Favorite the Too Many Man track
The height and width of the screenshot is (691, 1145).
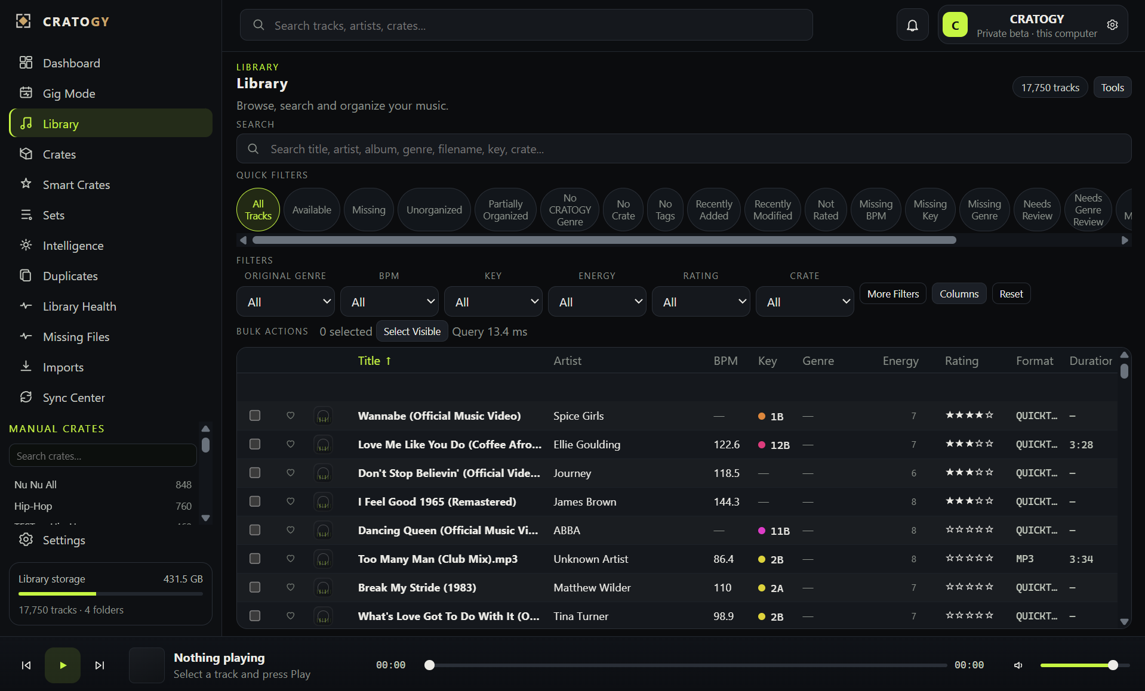point(291,559)
